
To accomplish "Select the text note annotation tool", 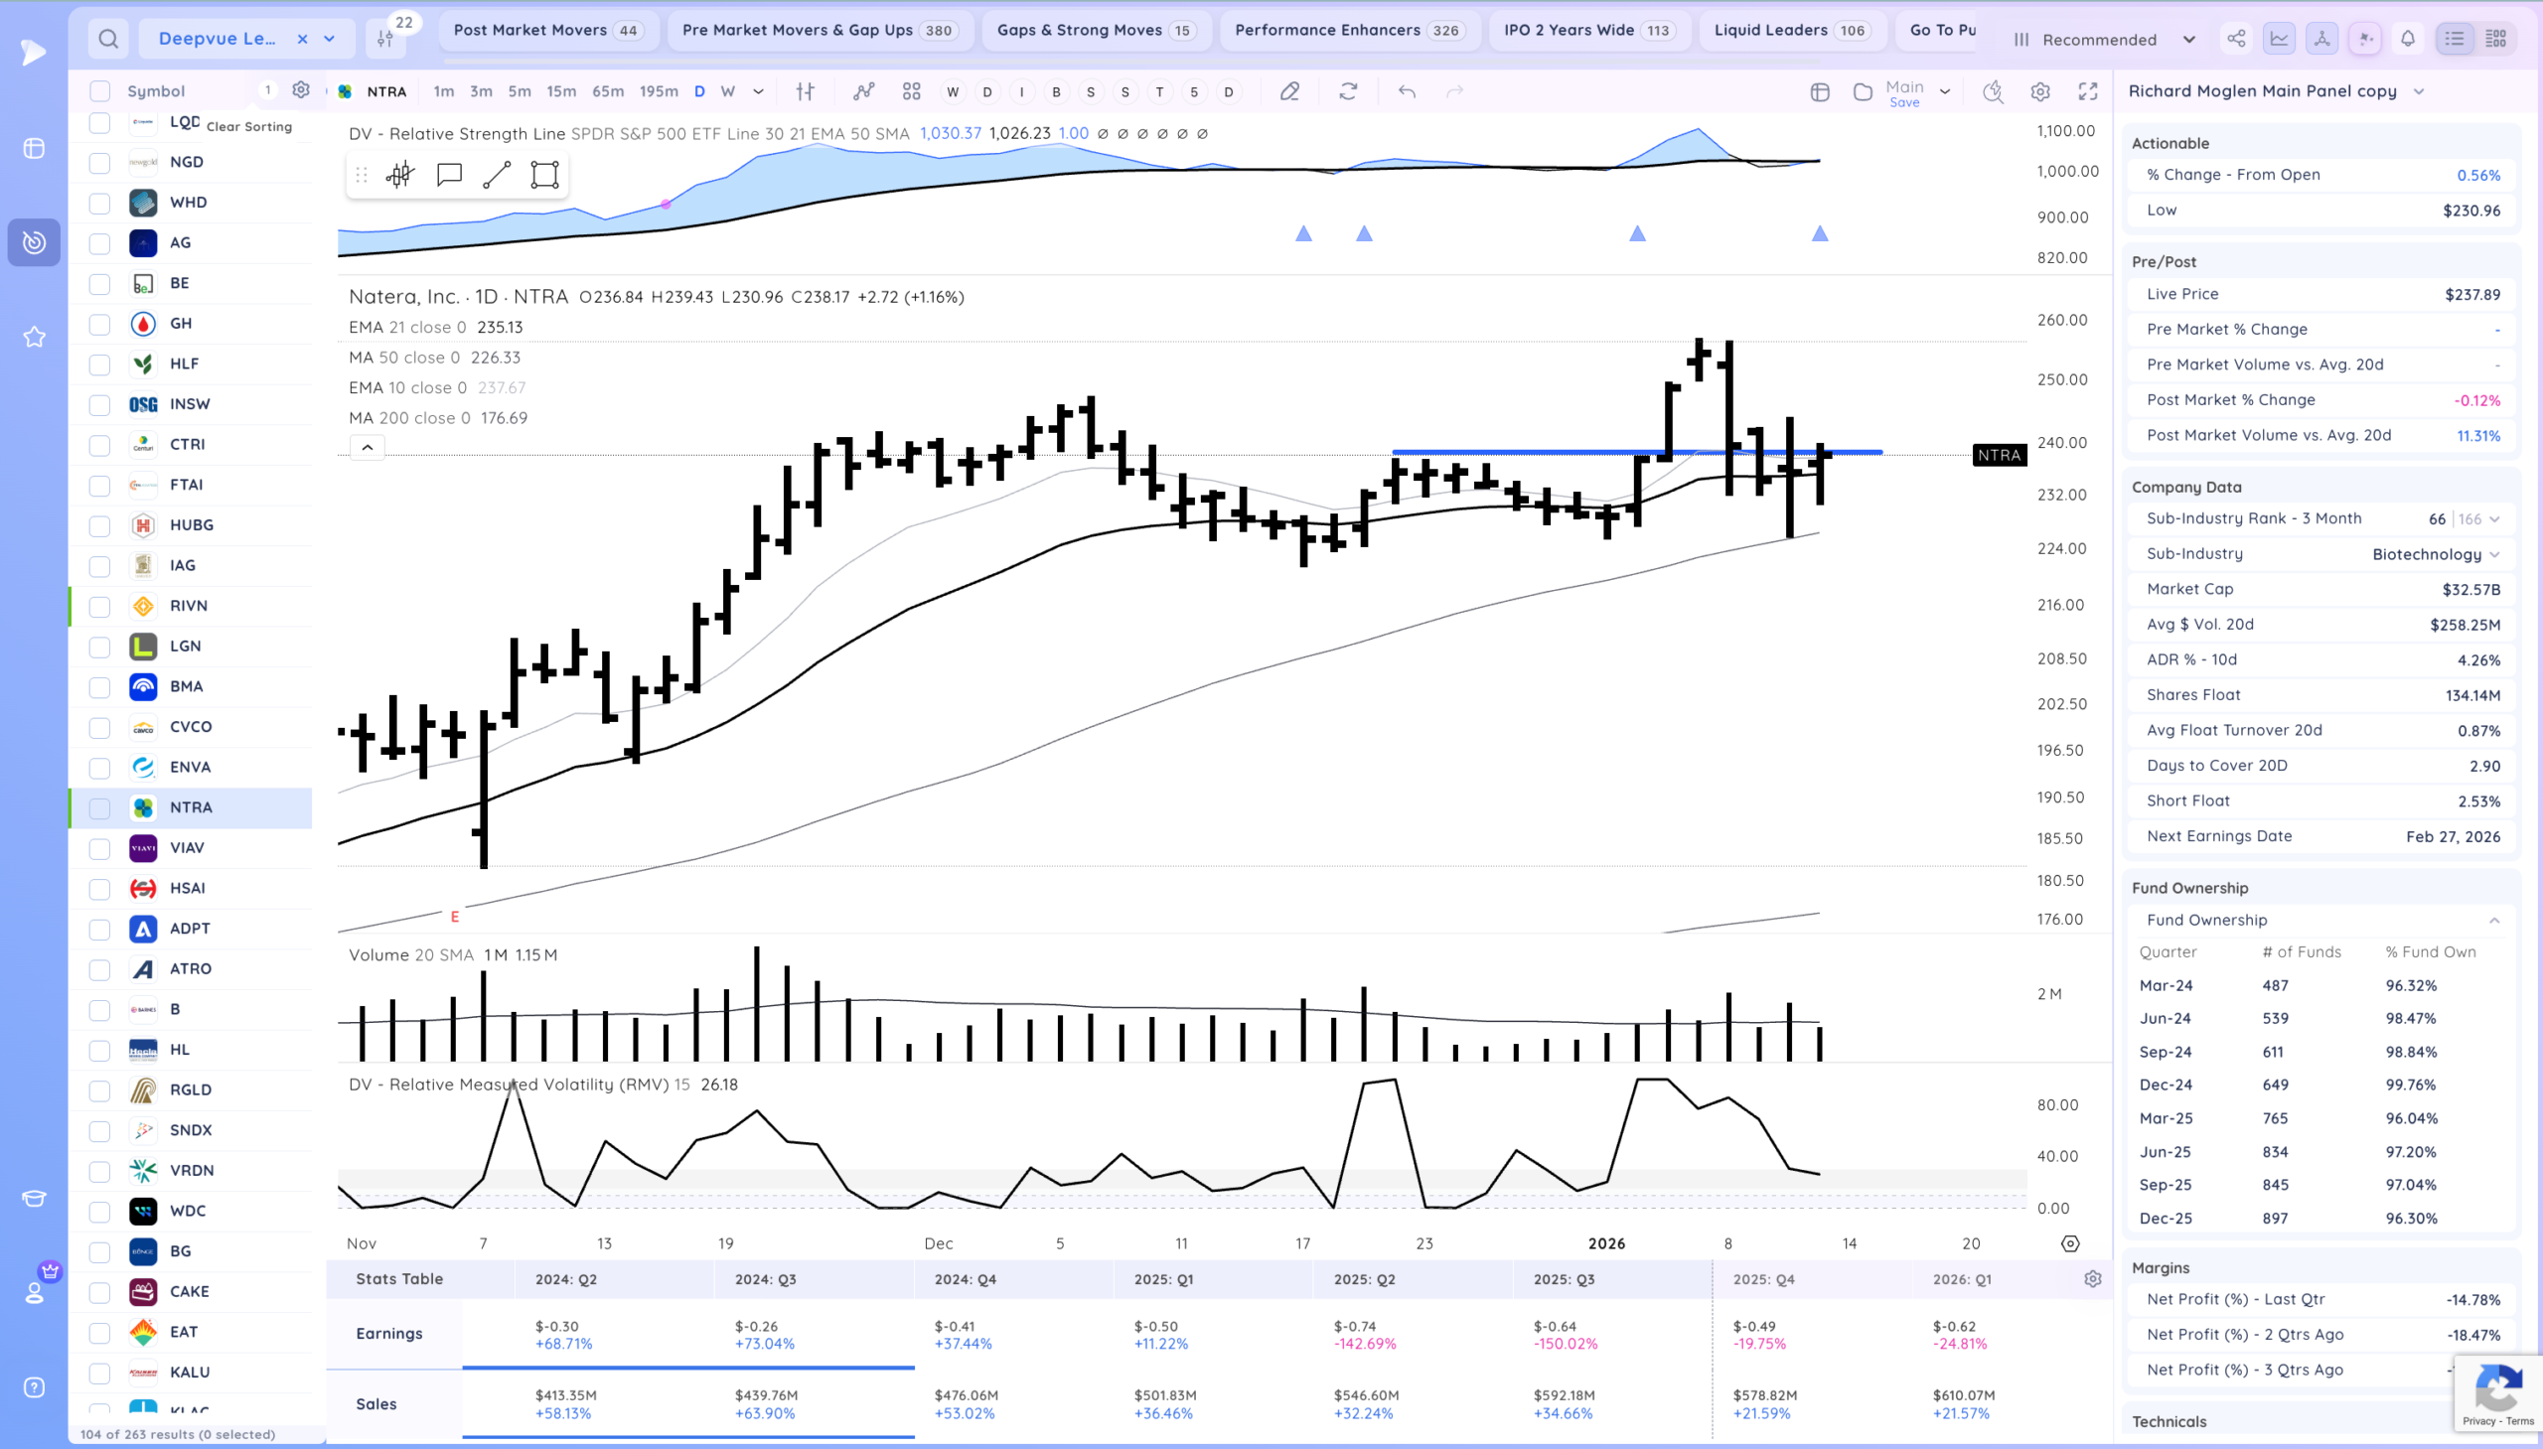I will [x=449, y=175].
